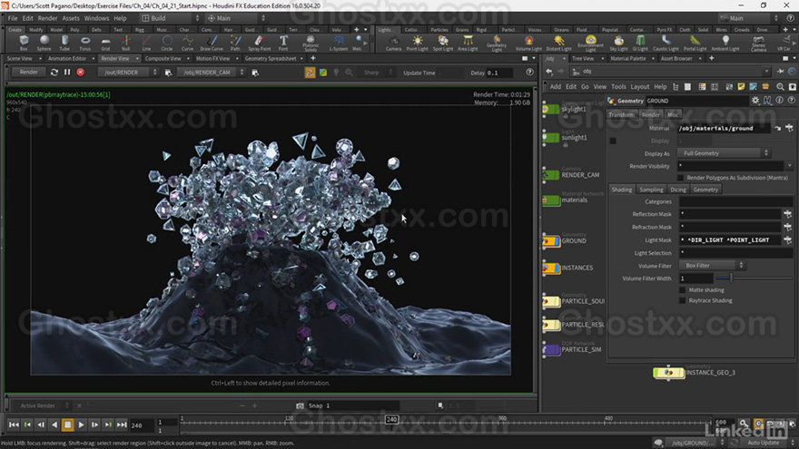This screenshot has width=799, height=449.
Task: Click Auto Update button
Action: click(764, 443)
